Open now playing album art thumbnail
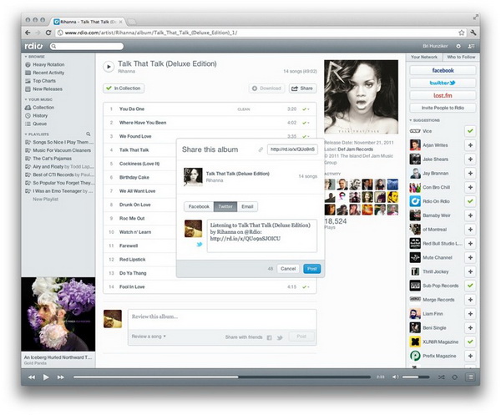The image size is (501, 415). (58, 314)
